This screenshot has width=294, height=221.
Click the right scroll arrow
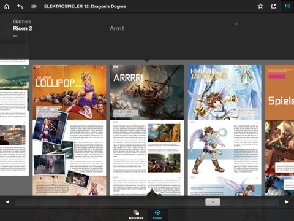click(287, 202)
